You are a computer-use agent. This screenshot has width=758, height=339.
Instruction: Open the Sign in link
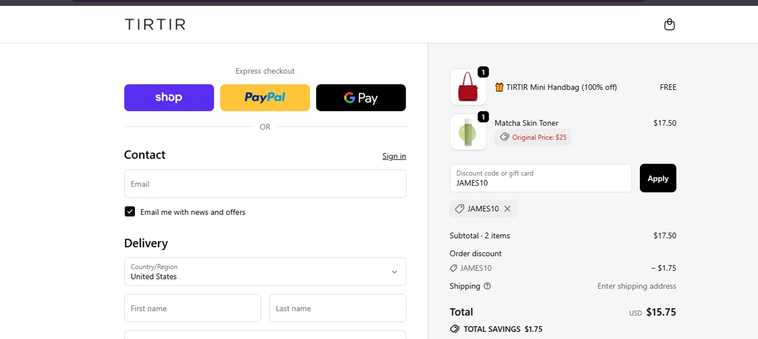pos(394,156)
